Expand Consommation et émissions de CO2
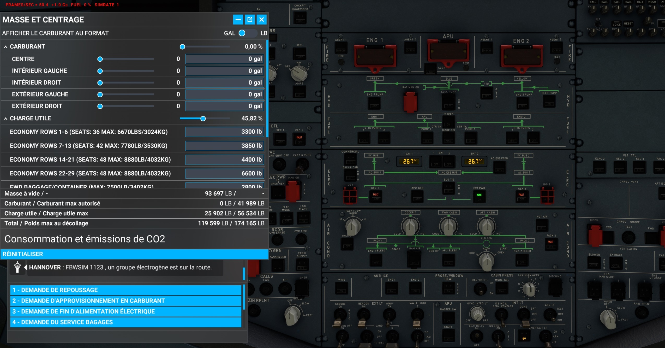 (x=85, y=239)
